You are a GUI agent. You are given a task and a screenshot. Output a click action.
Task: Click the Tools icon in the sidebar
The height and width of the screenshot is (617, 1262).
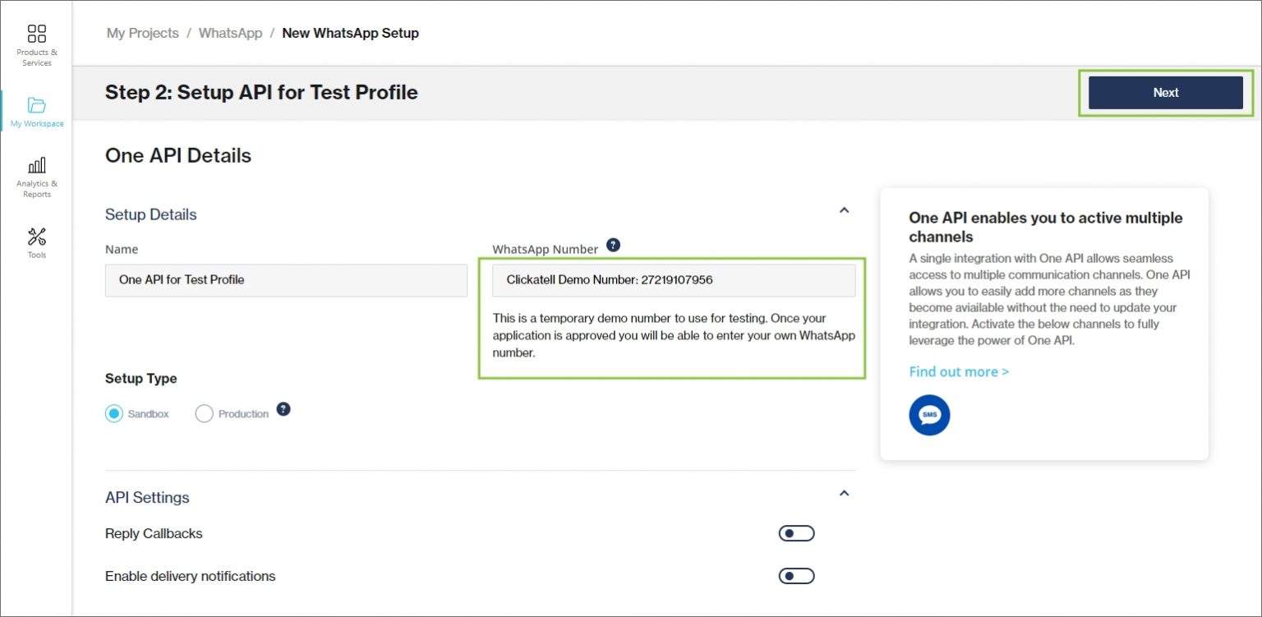coord(36,237)
